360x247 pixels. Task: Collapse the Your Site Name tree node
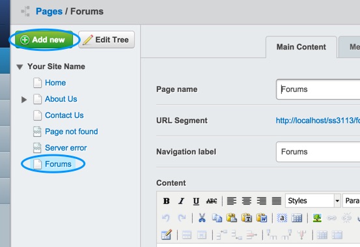(20, 67)
